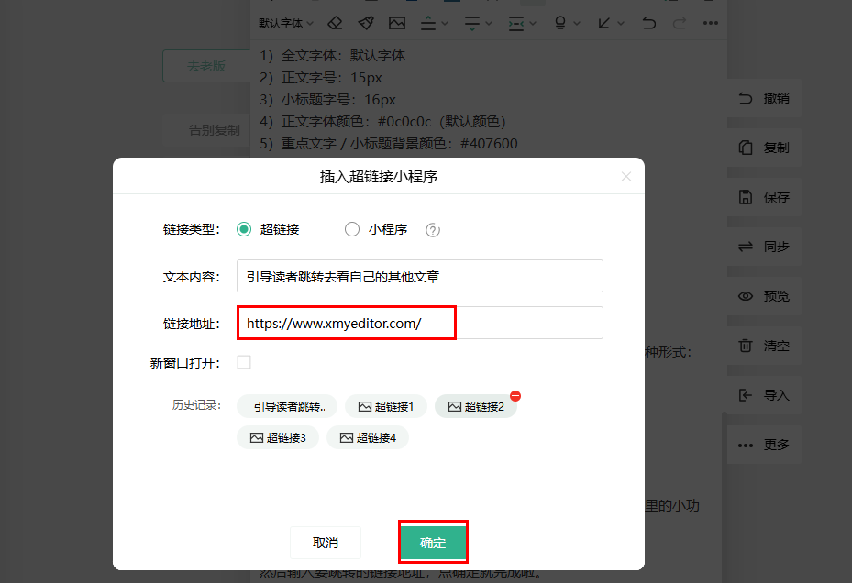Click 同步 in the right sidebar
Image resolution: width=852 pixels, height=583 pixels.
(765, 247)
